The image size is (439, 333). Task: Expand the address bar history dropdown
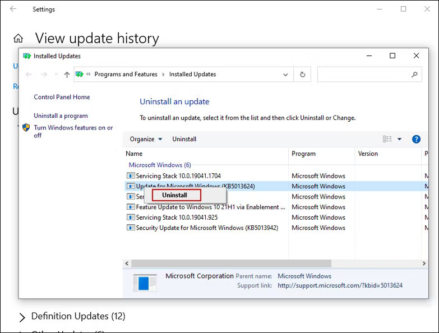point(286,75)
